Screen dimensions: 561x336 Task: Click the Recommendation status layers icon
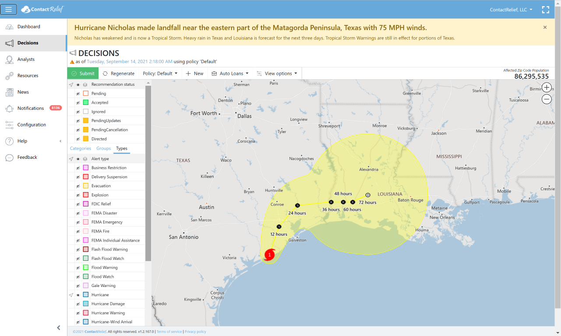[x=85, y=84]
